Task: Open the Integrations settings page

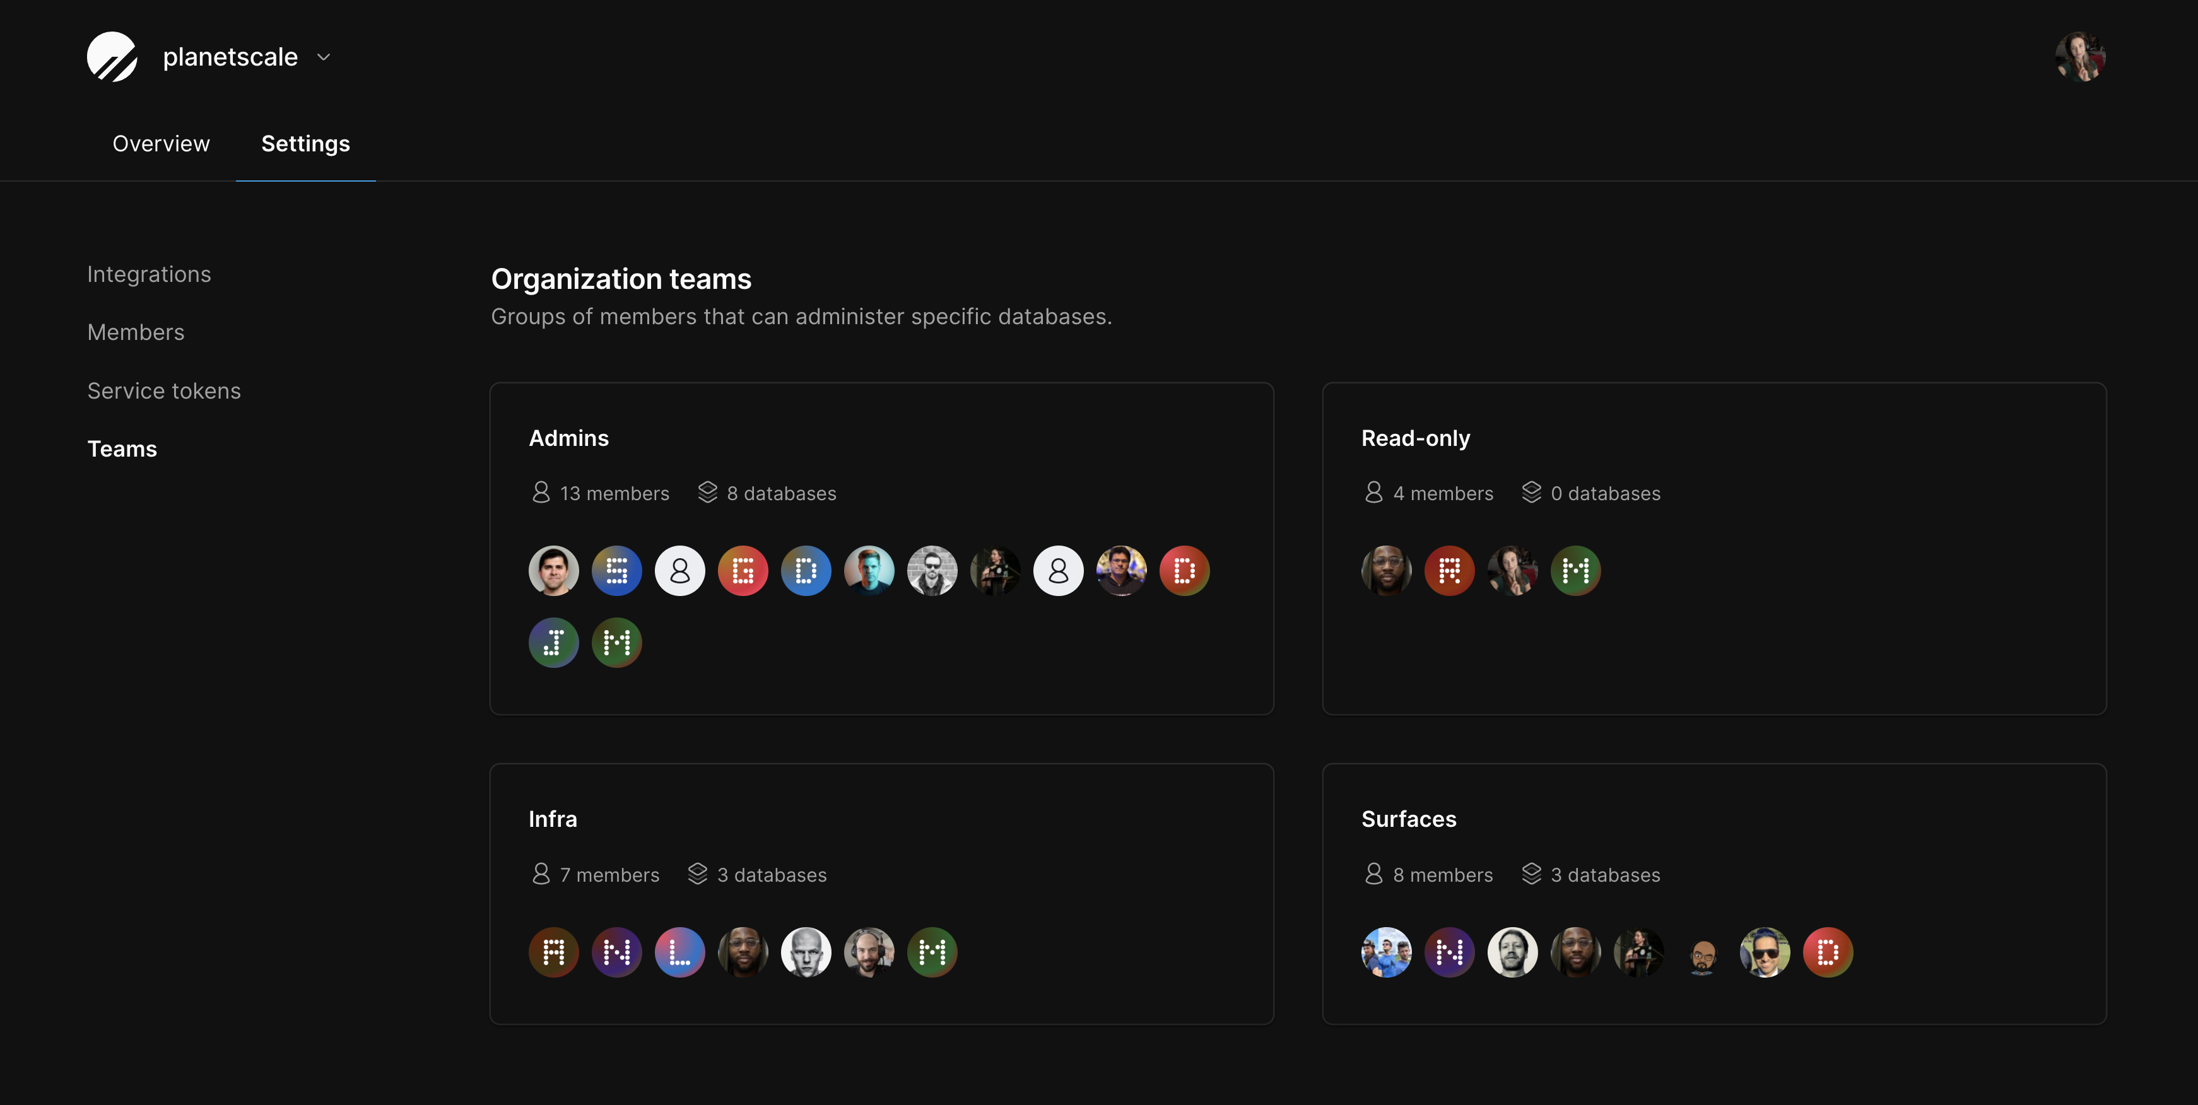Action: (x=148, y=273)
